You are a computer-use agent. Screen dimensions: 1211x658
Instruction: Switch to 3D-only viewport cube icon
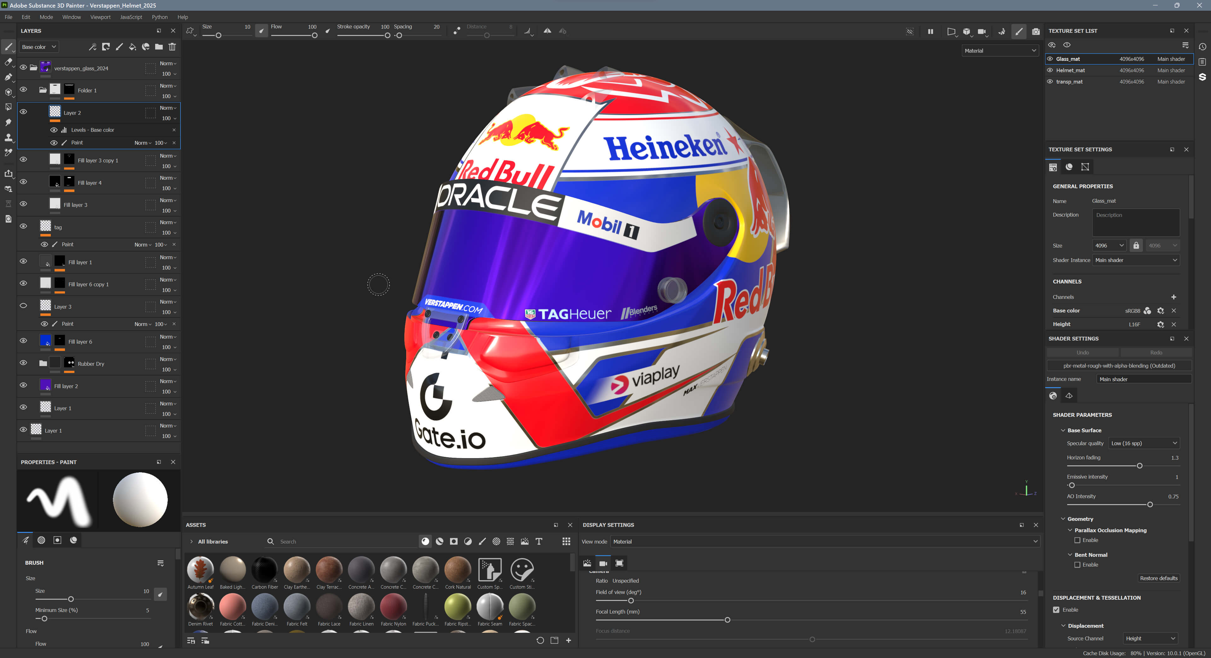[967, 32]
